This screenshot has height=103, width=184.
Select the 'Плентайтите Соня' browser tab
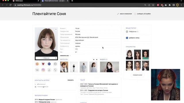click(55, 1)
